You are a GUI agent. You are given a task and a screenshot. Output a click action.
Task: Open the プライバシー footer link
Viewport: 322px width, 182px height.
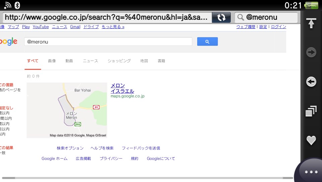tap(111, 159)
